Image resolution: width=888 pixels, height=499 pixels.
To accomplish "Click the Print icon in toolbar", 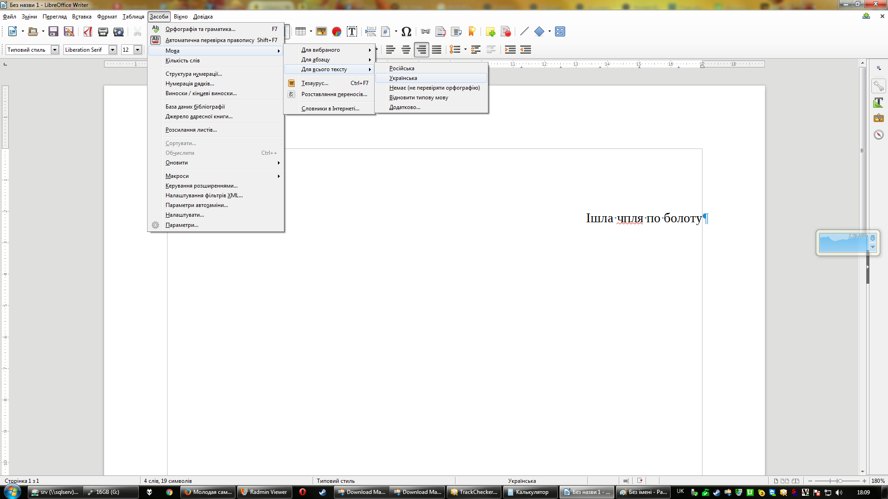I will [103, 31].
